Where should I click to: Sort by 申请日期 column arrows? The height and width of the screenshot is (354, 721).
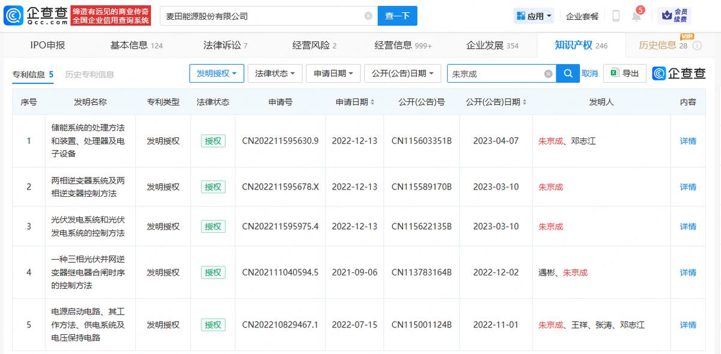click(373, 103)
